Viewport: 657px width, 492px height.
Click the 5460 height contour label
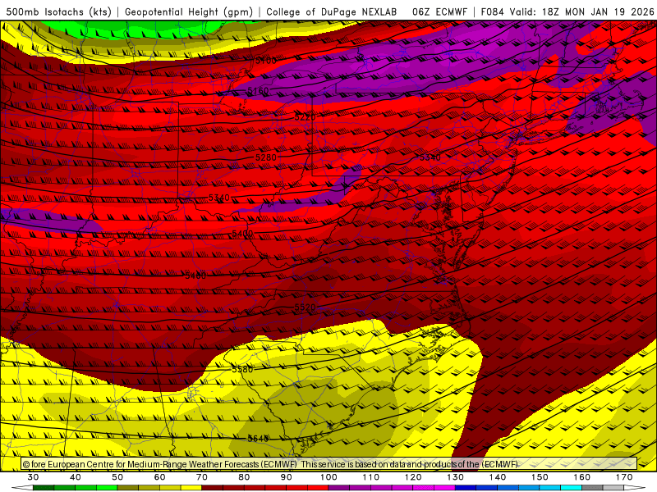(195, 276)
